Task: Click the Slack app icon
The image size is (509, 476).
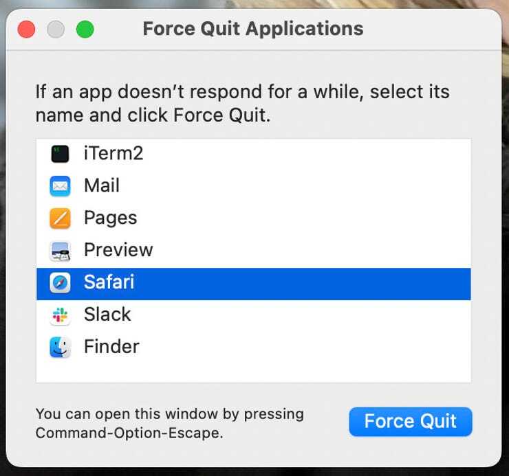Action: point(60,315)
